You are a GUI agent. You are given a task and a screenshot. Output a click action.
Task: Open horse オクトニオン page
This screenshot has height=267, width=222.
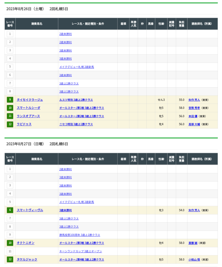[26, 243]
